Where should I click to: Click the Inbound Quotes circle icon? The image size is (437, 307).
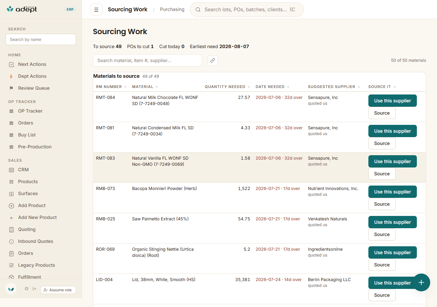[11, 242]
